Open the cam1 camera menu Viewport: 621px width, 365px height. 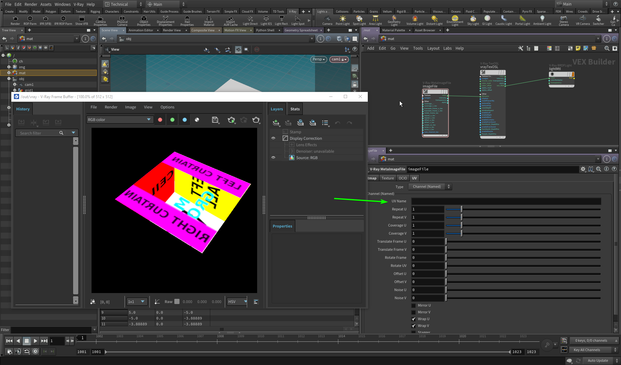(339, 59)
